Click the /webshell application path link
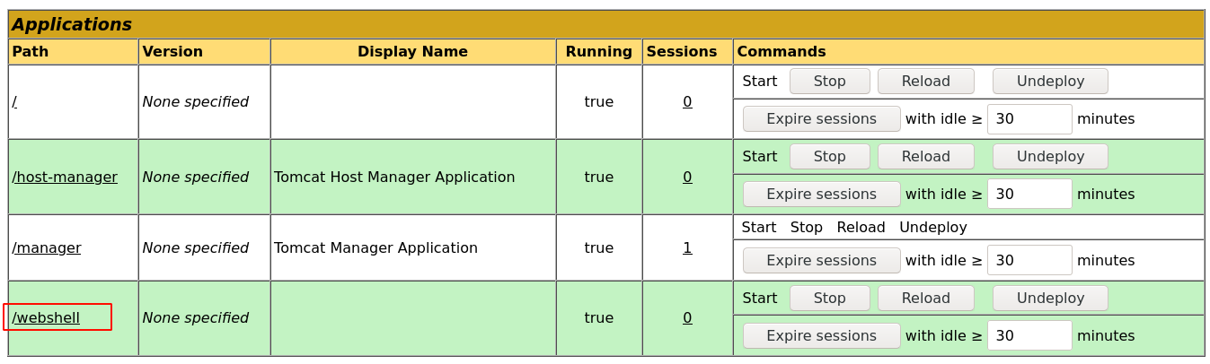 click(46, 317)
